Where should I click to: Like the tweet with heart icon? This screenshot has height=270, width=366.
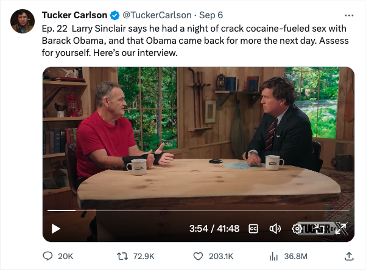click(x=198, y=257)
